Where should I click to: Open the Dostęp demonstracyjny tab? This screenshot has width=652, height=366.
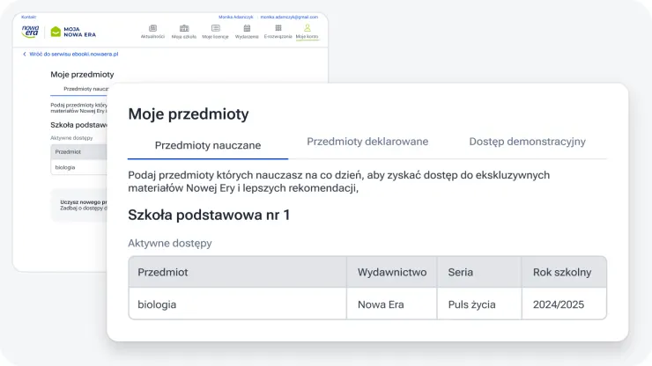(527, 142)
